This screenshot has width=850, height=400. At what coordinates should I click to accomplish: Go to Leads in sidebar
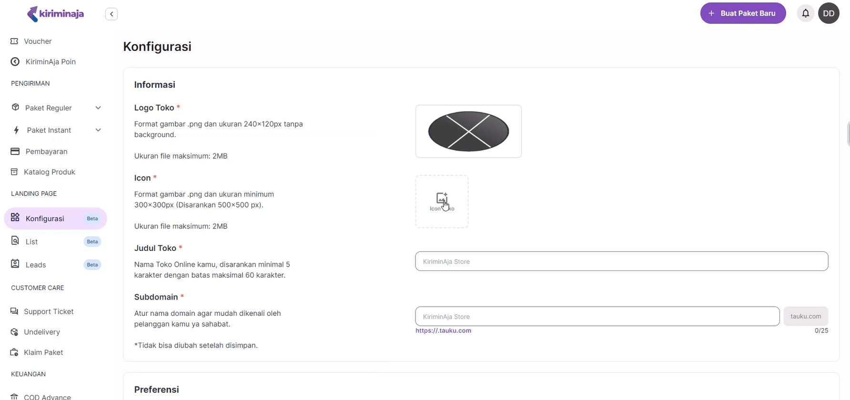point(36,265)
